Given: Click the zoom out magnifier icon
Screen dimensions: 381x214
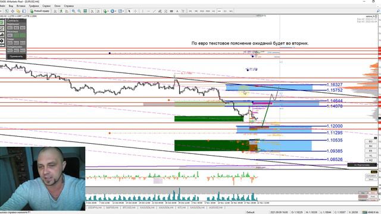Looking at the screenshot, I should [x=79, y=11].
